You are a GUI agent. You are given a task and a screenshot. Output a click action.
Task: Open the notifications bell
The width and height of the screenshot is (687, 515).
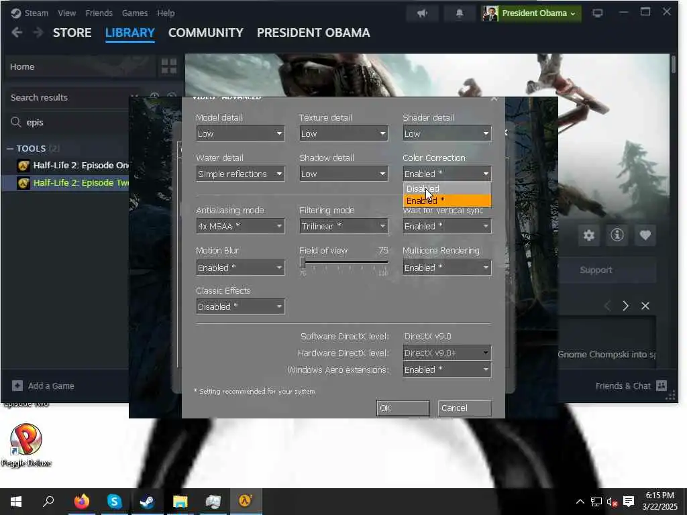coord(460,13)
